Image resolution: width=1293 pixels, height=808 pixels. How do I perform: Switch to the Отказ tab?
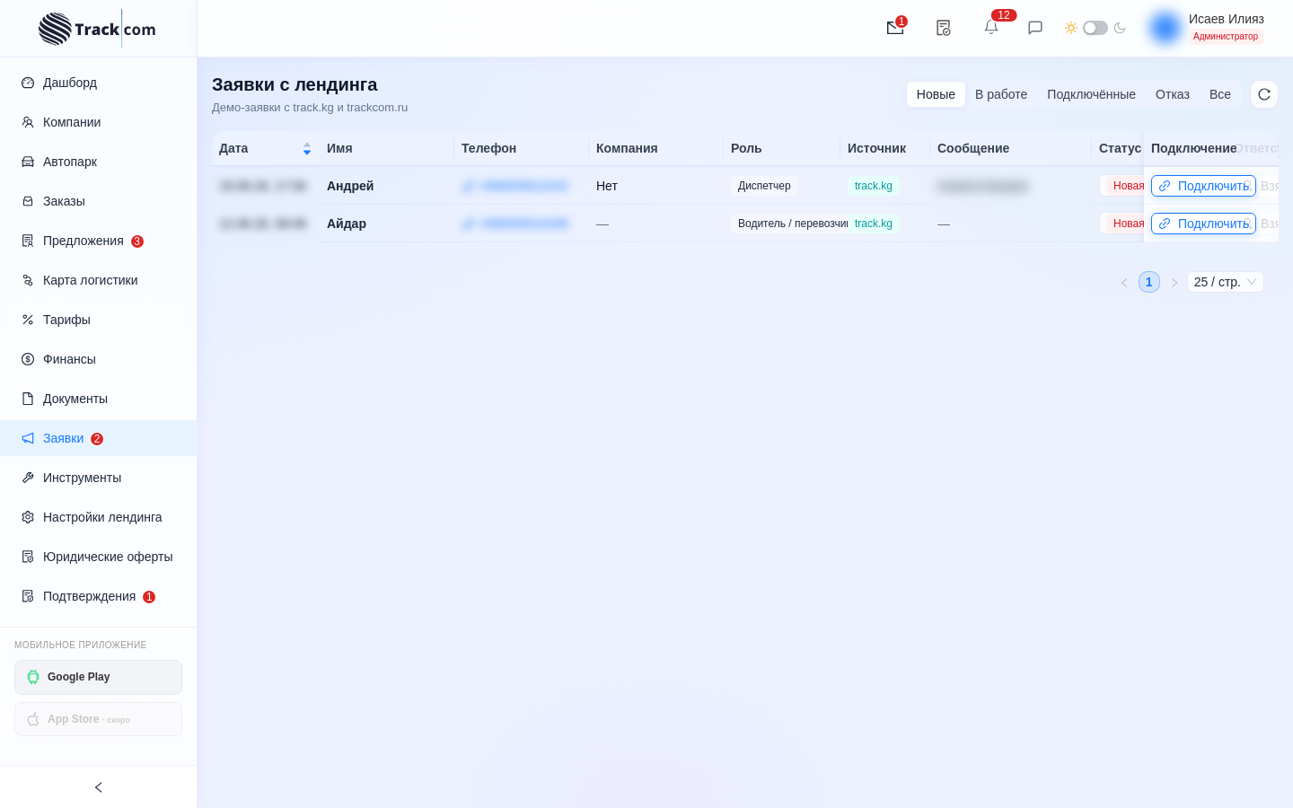pyautogui.click(x=1173, y=94)
